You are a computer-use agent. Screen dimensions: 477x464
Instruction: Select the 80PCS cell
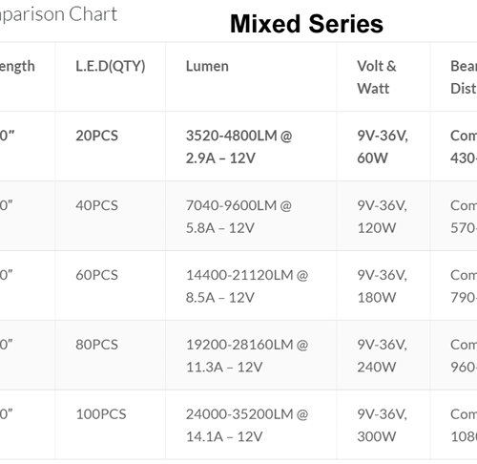[96, 345]
